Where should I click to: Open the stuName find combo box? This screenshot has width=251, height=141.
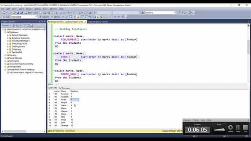point(174,13)
